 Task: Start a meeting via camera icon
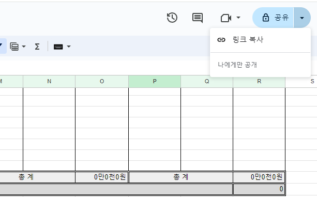coord(226,18)
